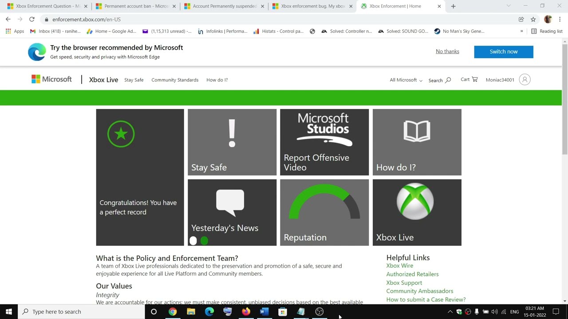The width and height of the screenshot is (568, 319).
Task: Open How do I? nav item
Action: (217, 80)
